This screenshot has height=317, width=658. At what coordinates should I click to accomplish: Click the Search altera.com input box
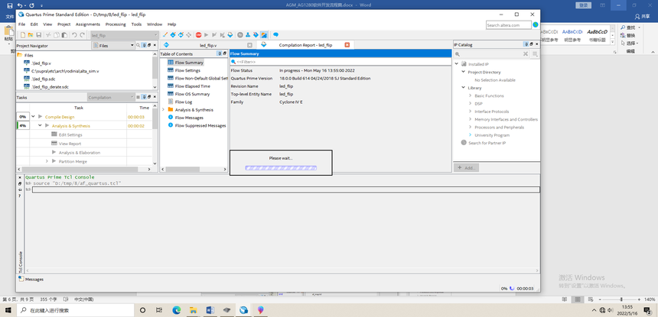tap(509, 25)
